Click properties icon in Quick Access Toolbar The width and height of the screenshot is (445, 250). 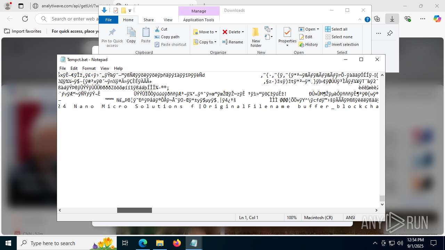coord(116,10)
